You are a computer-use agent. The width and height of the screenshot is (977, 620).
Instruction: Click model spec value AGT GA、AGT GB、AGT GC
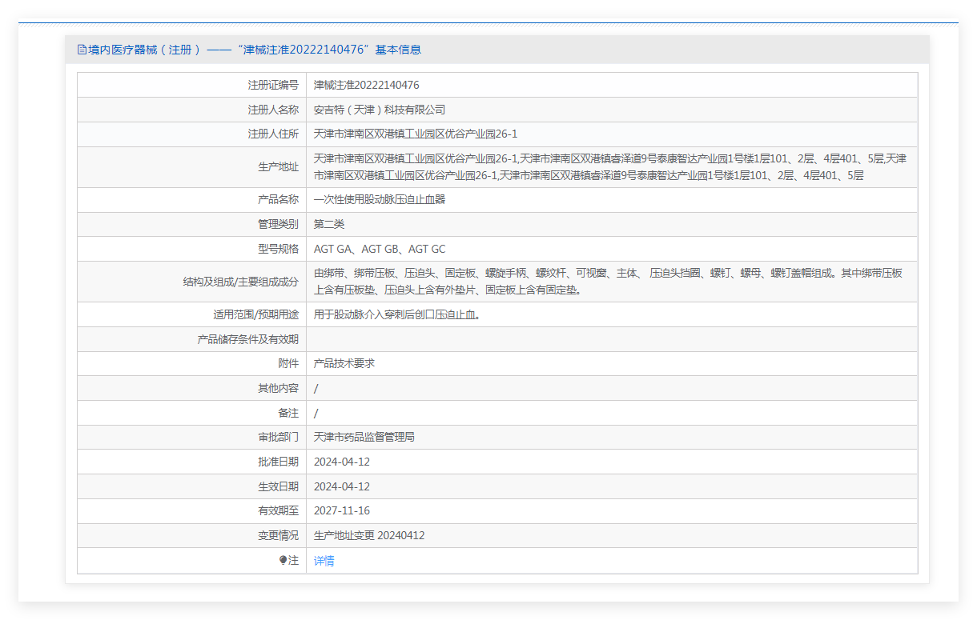pos(379,249)
